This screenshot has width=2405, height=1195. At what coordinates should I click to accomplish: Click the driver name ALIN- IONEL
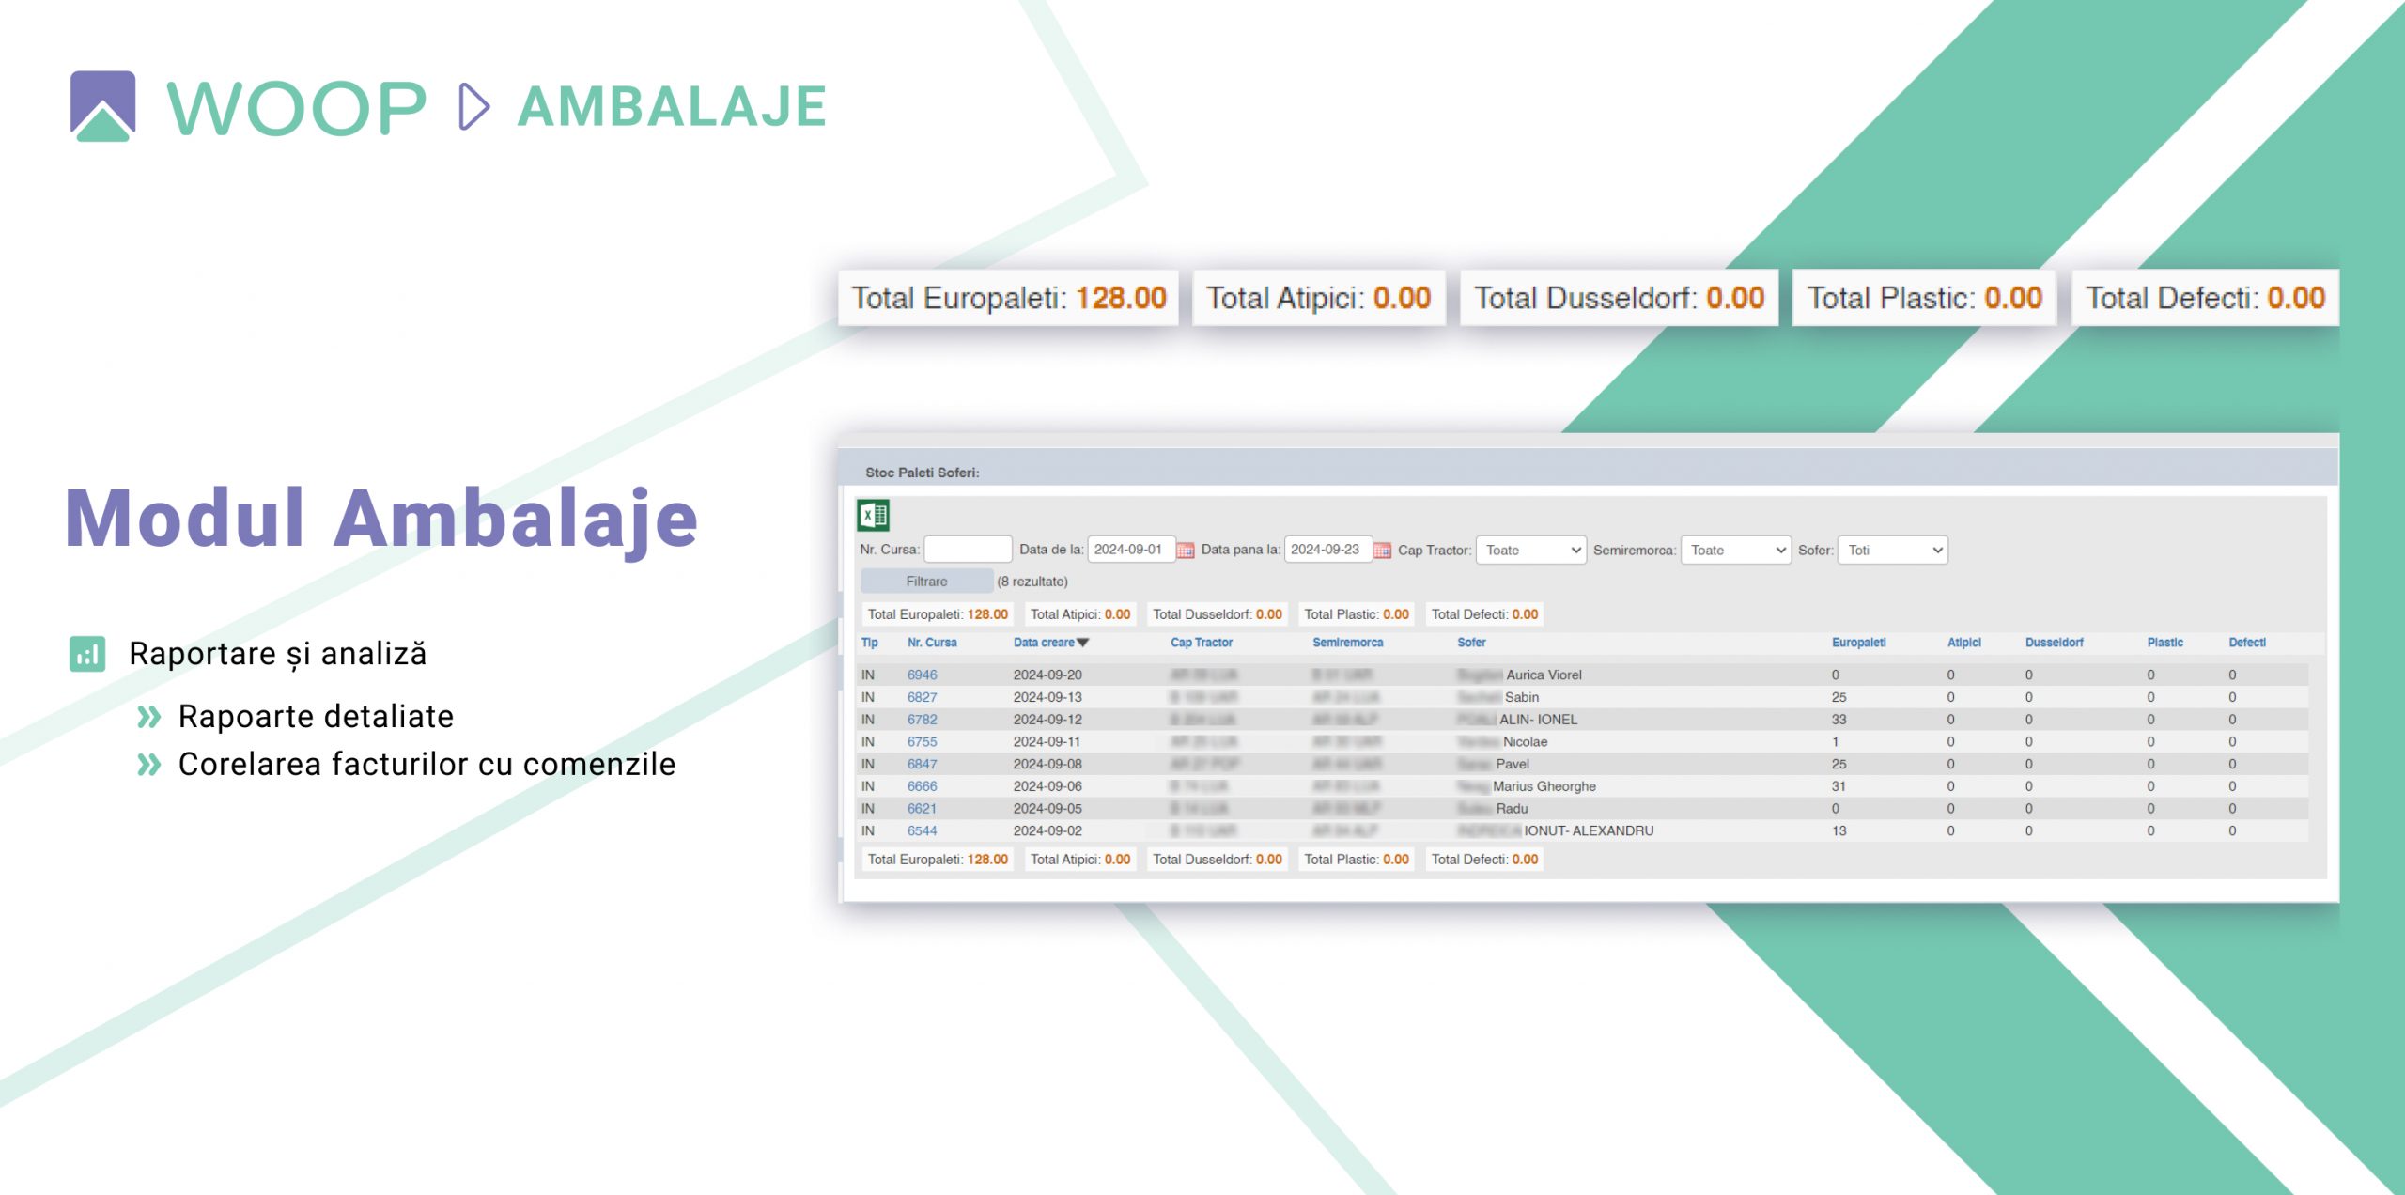coord(1538,720)
